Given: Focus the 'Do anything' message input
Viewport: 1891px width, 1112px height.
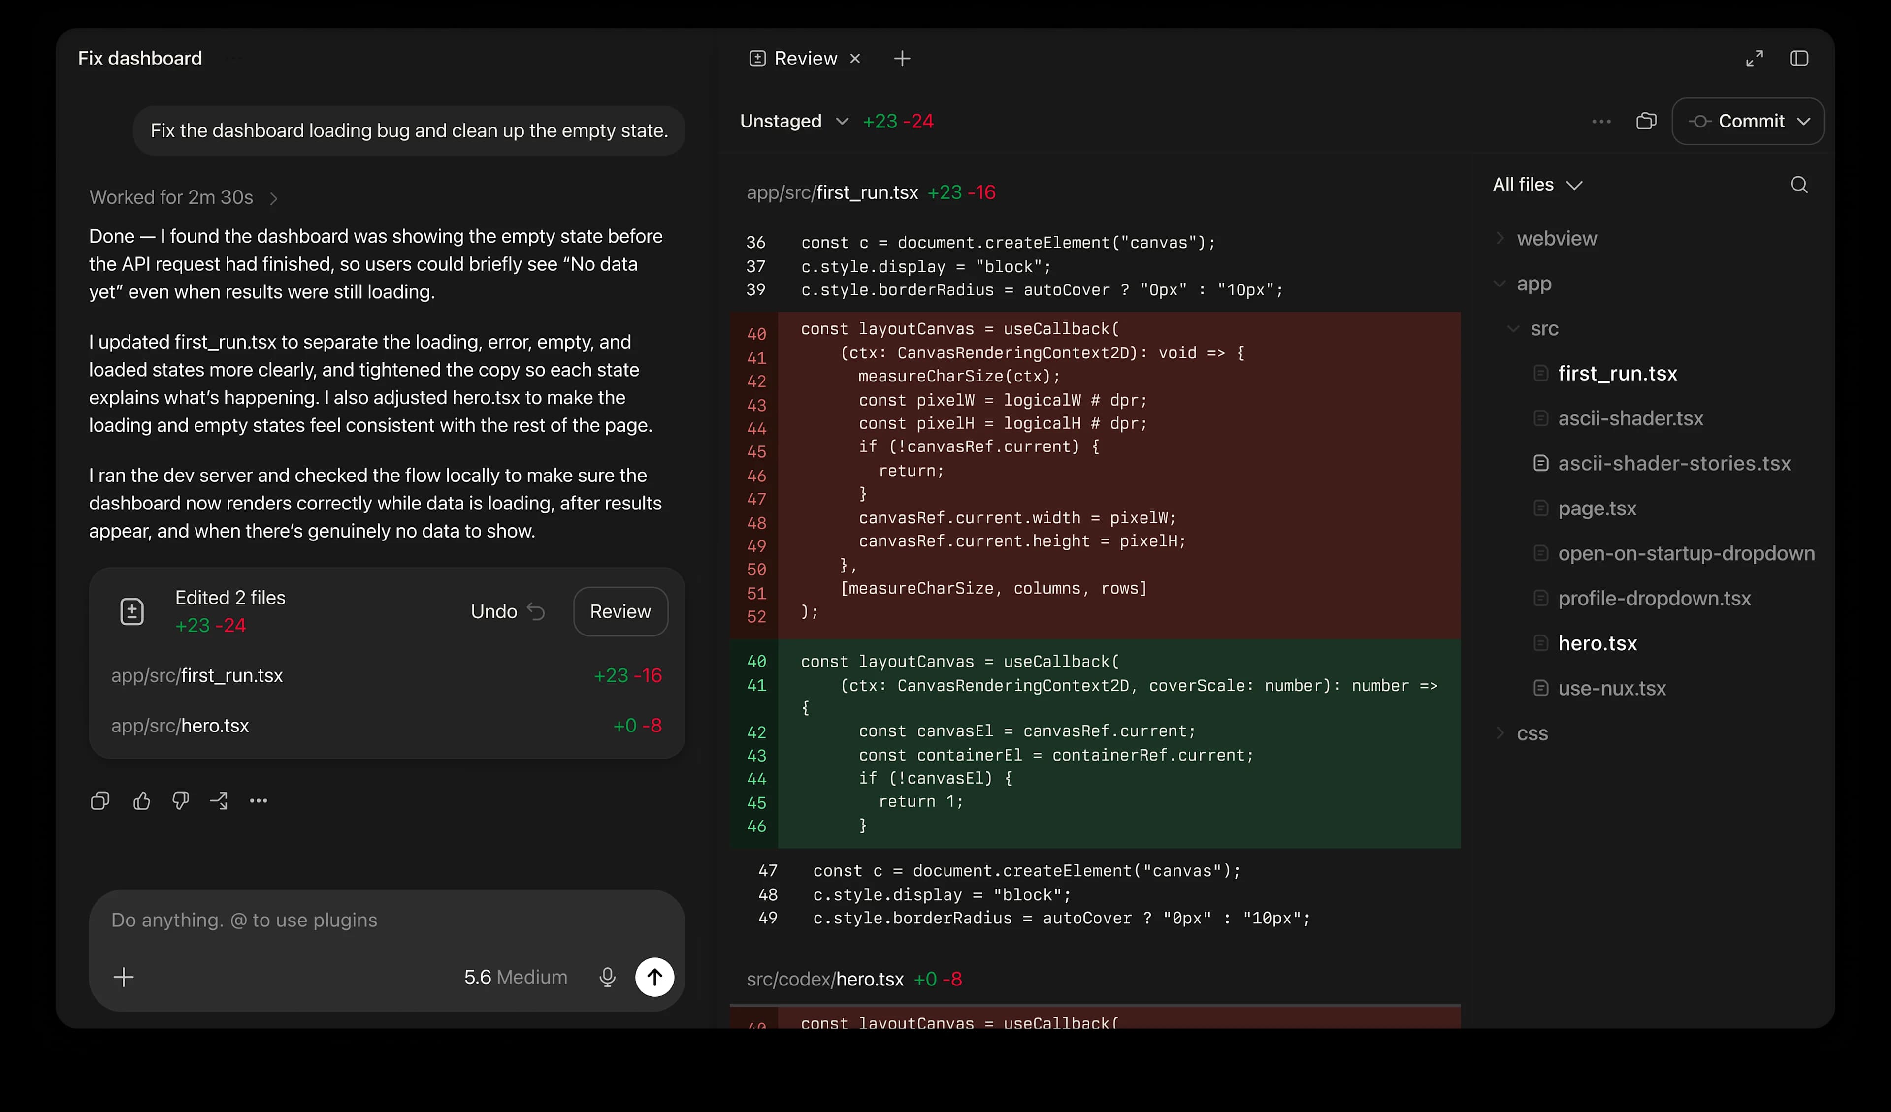Looking at the screenshot, I should (x=387, y=921).
